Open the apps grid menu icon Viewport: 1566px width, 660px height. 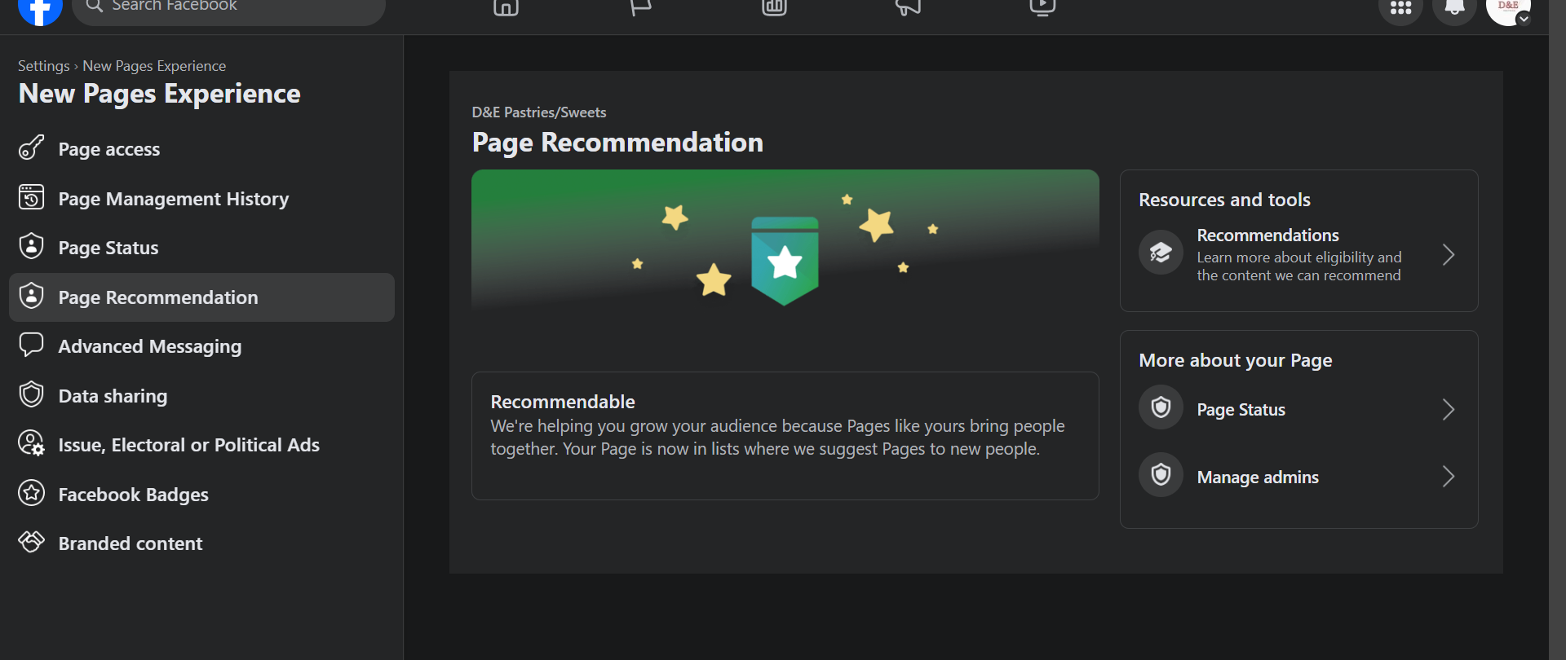point(1400,9)
